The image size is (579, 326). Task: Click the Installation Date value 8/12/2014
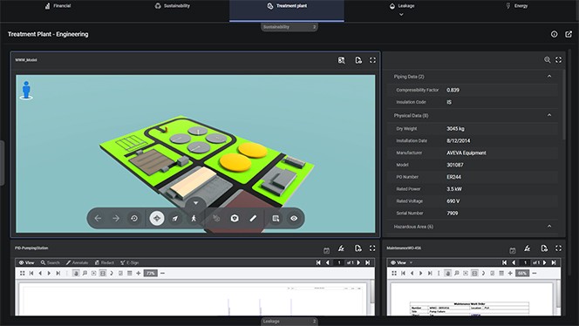(x=459, y=140)
